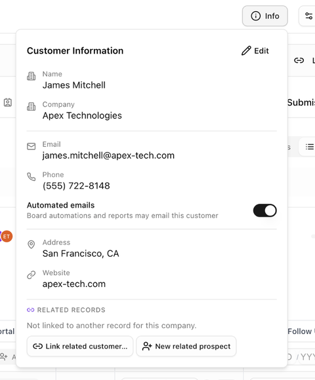Screen dimensions: 315x380
Task: Click the Link related customer button
Action: click(80, 346)
